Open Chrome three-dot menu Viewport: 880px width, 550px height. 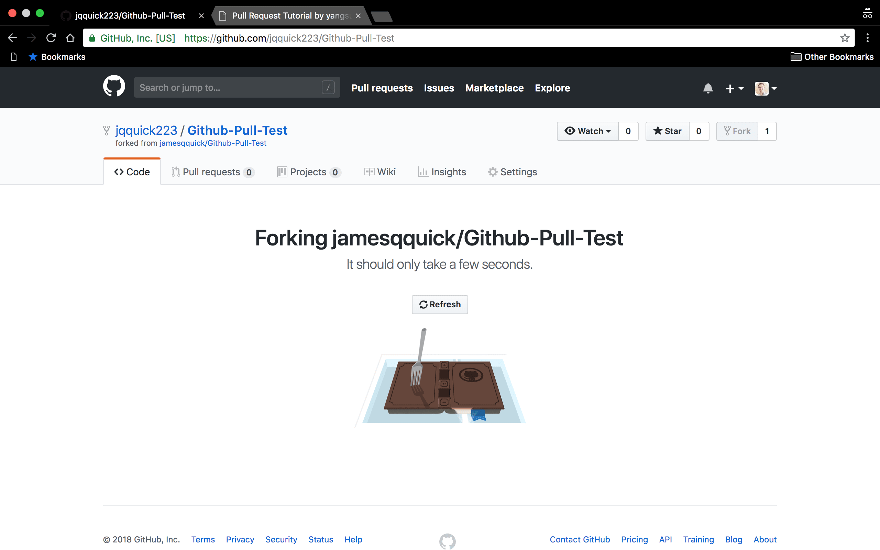pyautogui.click(x=868, y=38)
